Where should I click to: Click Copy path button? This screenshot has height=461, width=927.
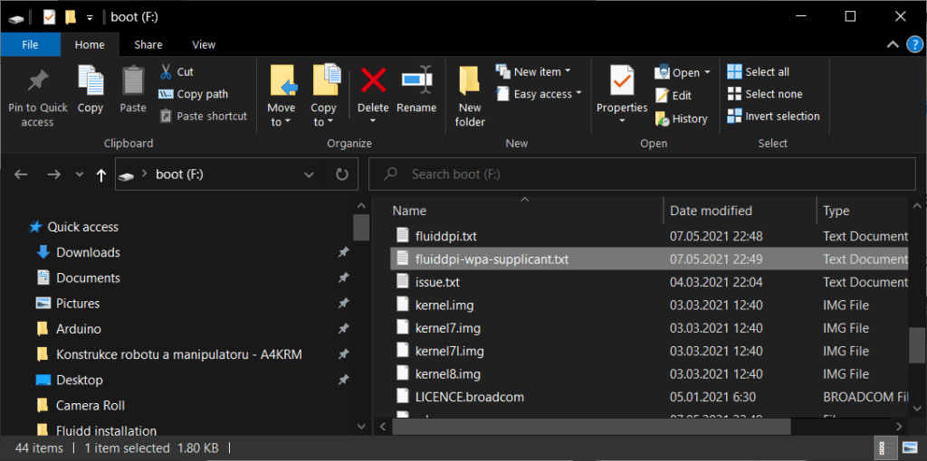point(193,94)
